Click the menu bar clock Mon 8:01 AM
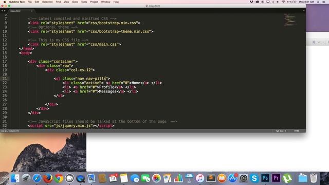The width and height of the screenshot is (329, 185). (x=306, y=2)
